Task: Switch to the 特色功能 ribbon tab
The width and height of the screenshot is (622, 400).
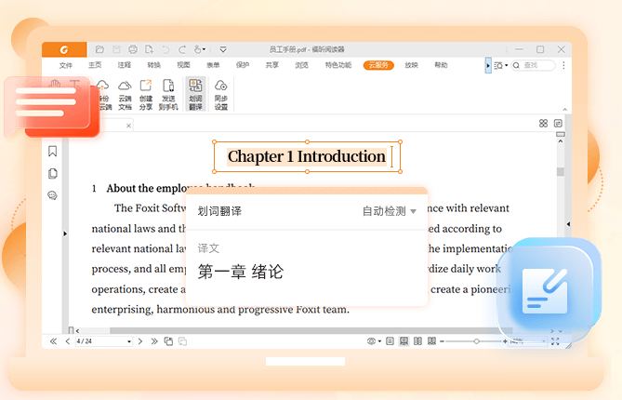Action: 338,65
